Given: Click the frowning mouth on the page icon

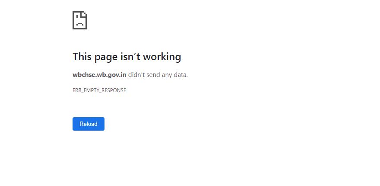Looking at the screenshot, I should (80, 24).
